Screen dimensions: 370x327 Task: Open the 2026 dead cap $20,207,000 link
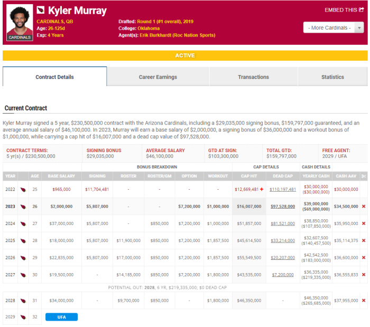pyautogui.click(x=283, y=257)
